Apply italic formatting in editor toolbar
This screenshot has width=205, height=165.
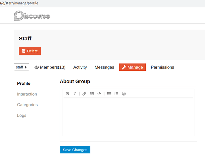pyautogui.click(x=75, y=94)
